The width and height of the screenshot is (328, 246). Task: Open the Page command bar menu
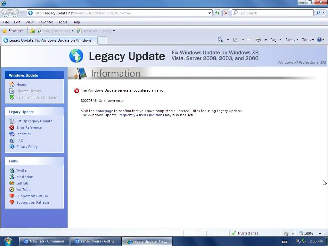coord(276,40)
